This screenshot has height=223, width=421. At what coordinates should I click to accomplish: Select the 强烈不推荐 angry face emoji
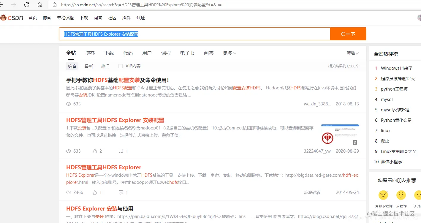tap(383, 195)
